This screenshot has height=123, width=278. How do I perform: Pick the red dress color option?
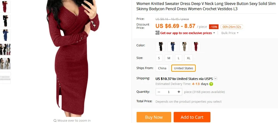pyautogui.click(x=196, y=47)
